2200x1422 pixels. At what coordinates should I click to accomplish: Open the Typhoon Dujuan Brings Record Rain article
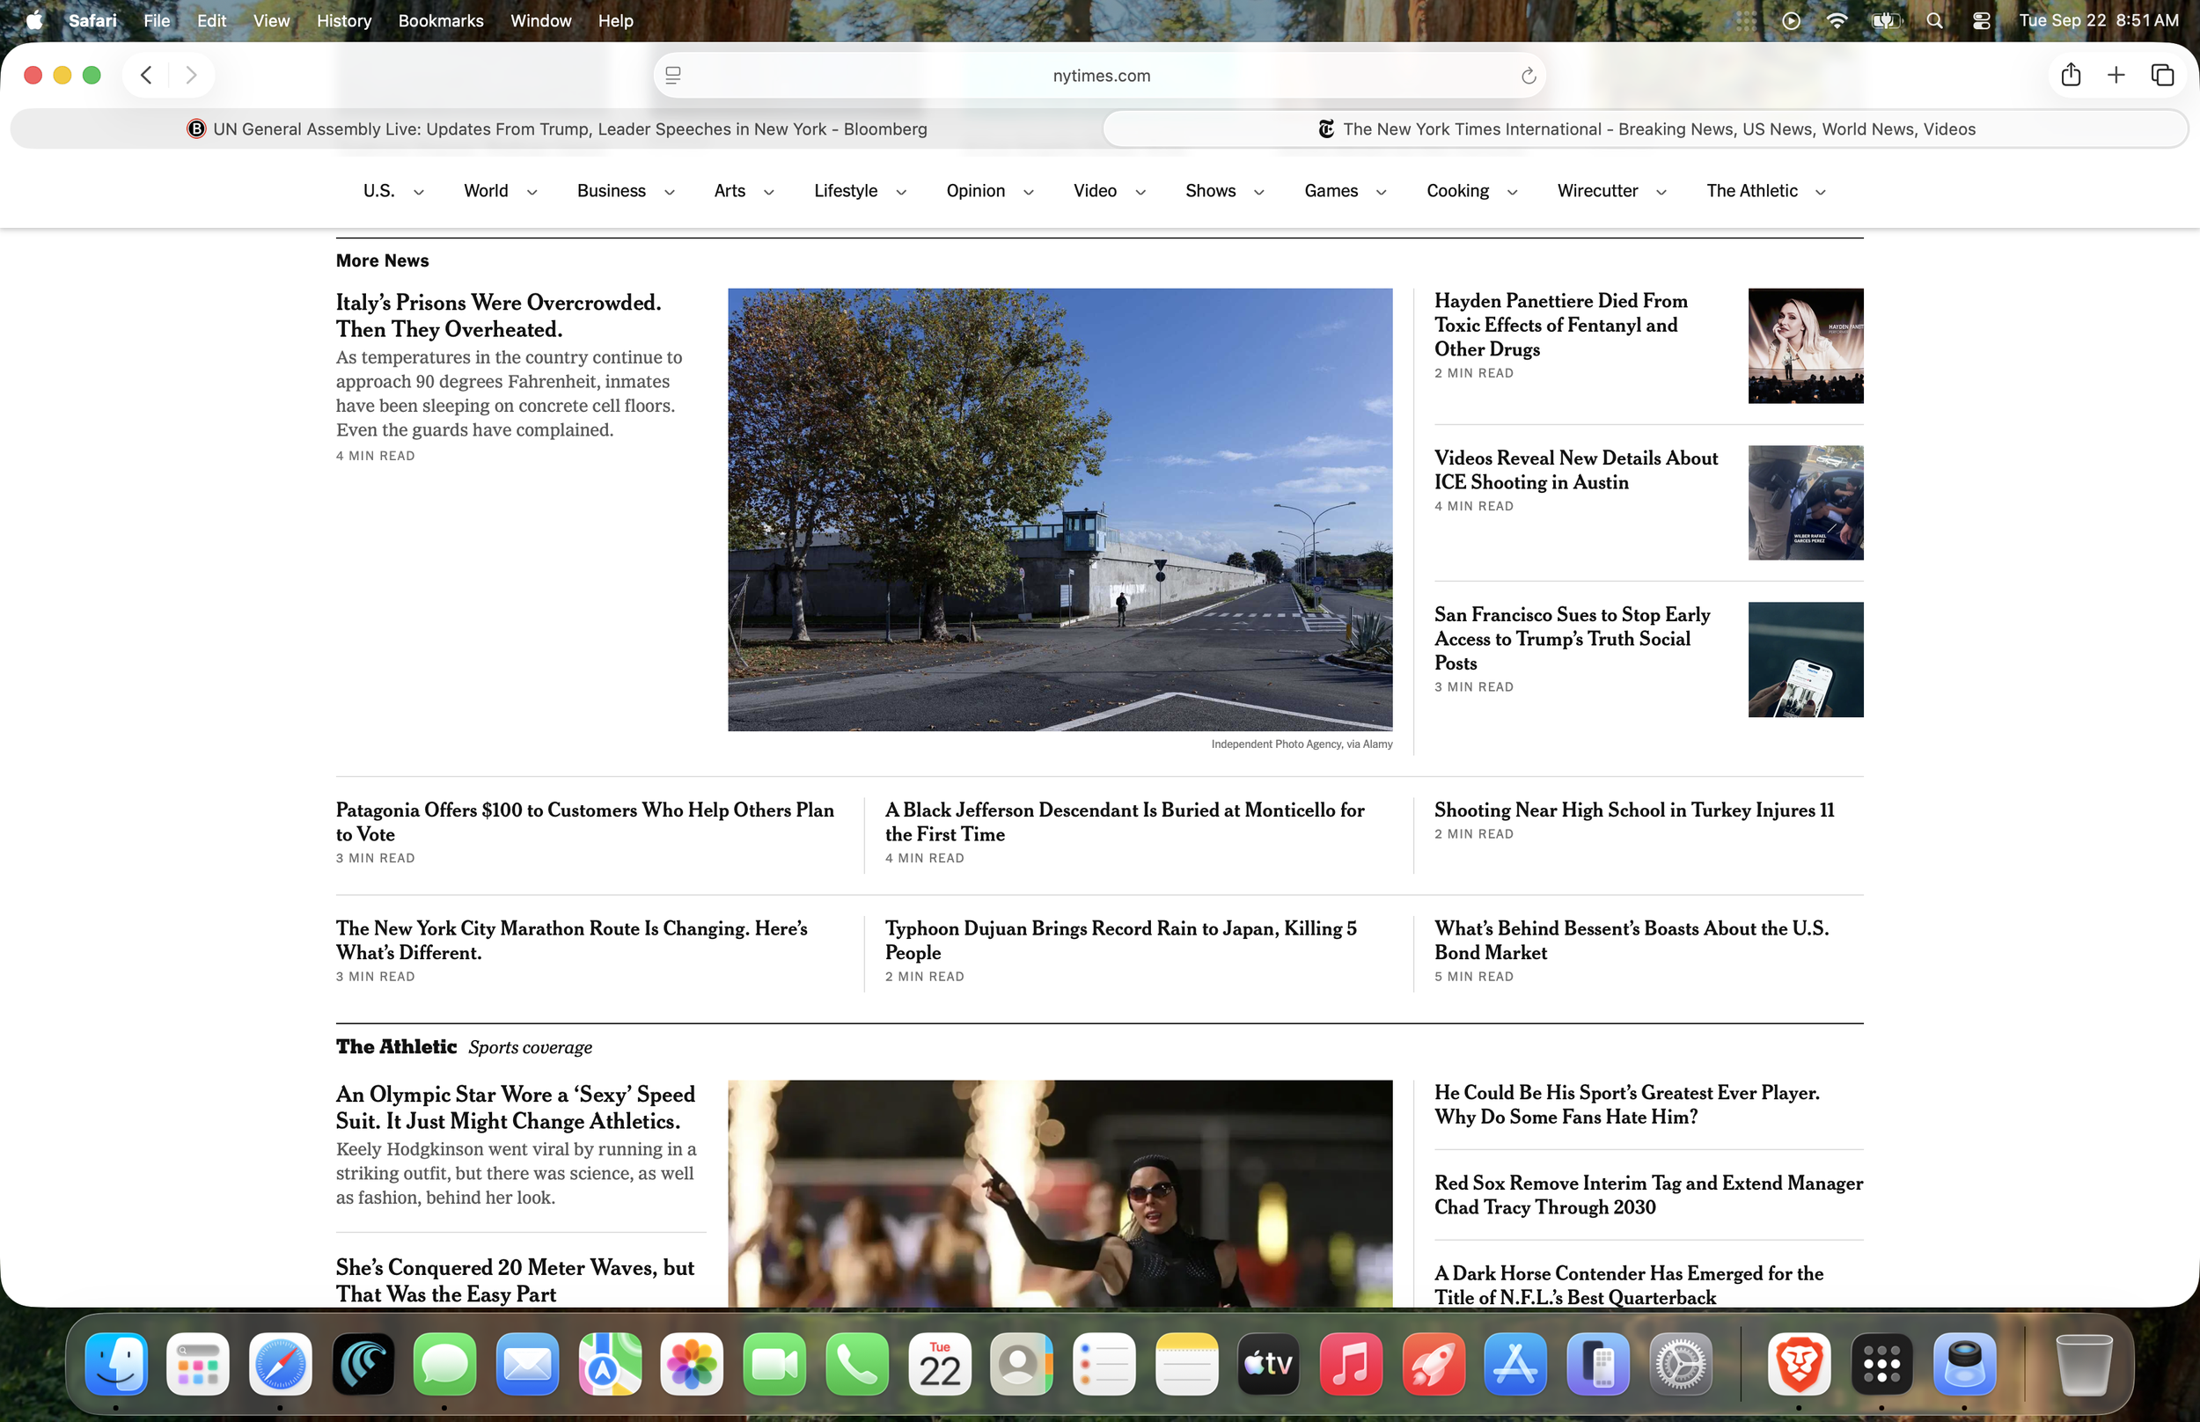coord(1121,940)
